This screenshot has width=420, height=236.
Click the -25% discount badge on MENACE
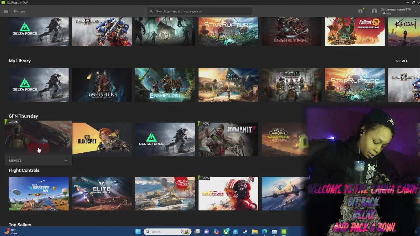click(x=12, y=122)
